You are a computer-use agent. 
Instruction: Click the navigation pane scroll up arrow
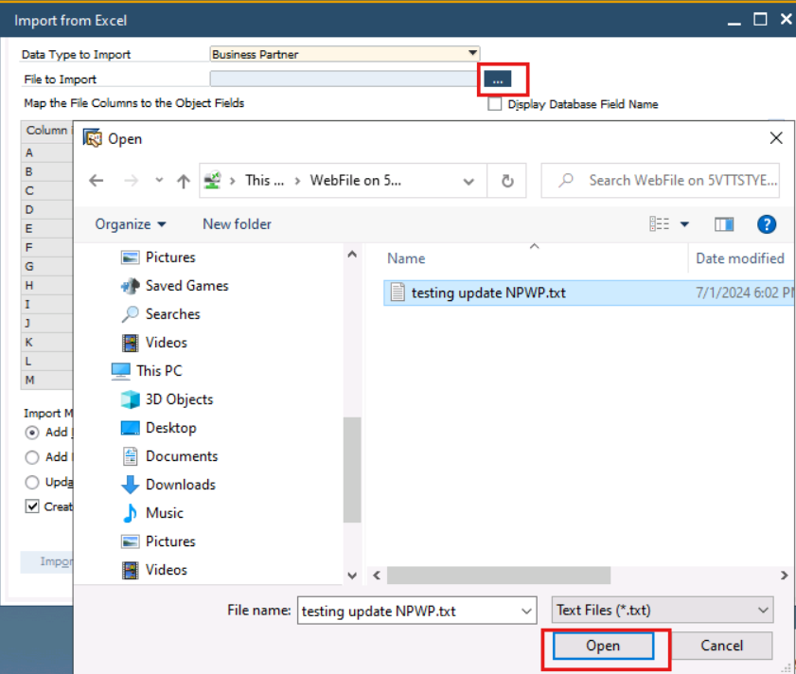click(x=352, y=254)
